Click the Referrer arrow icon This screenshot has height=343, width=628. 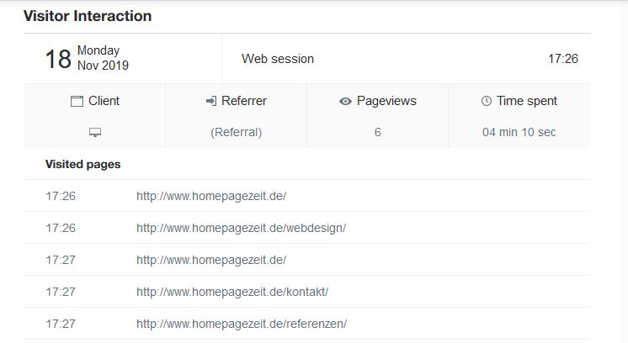pos(211,101)
